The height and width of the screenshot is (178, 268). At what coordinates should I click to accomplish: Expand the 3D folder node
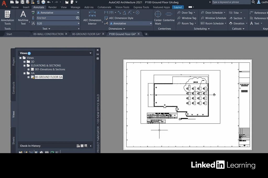(x=25, y=62)
